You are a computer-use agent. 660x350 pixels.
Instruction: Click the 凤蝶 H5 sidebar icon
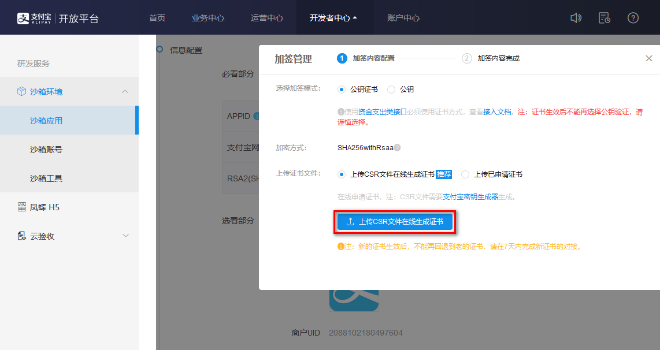(x=21, y=207)
